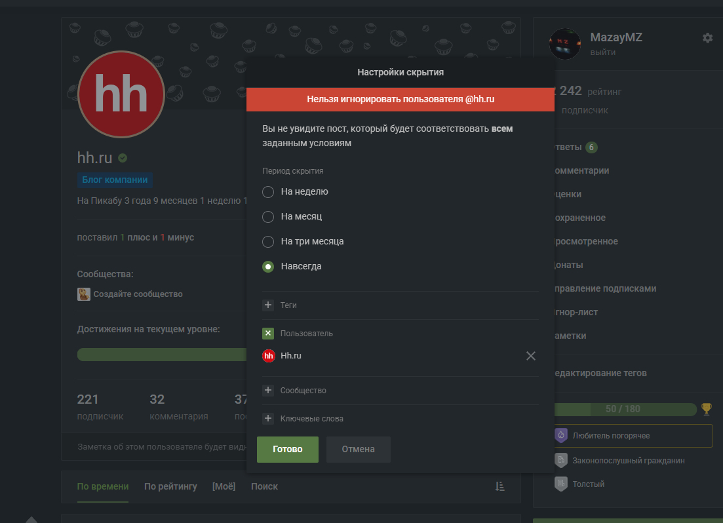Open Заметки sidebar item
723x523 pixels.
tap(570, 336)
